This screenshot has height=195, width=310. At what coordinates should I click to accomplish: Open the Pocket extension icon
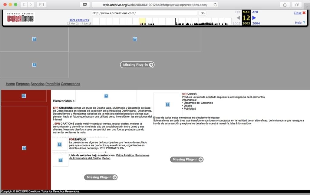(x=85, y=5)
